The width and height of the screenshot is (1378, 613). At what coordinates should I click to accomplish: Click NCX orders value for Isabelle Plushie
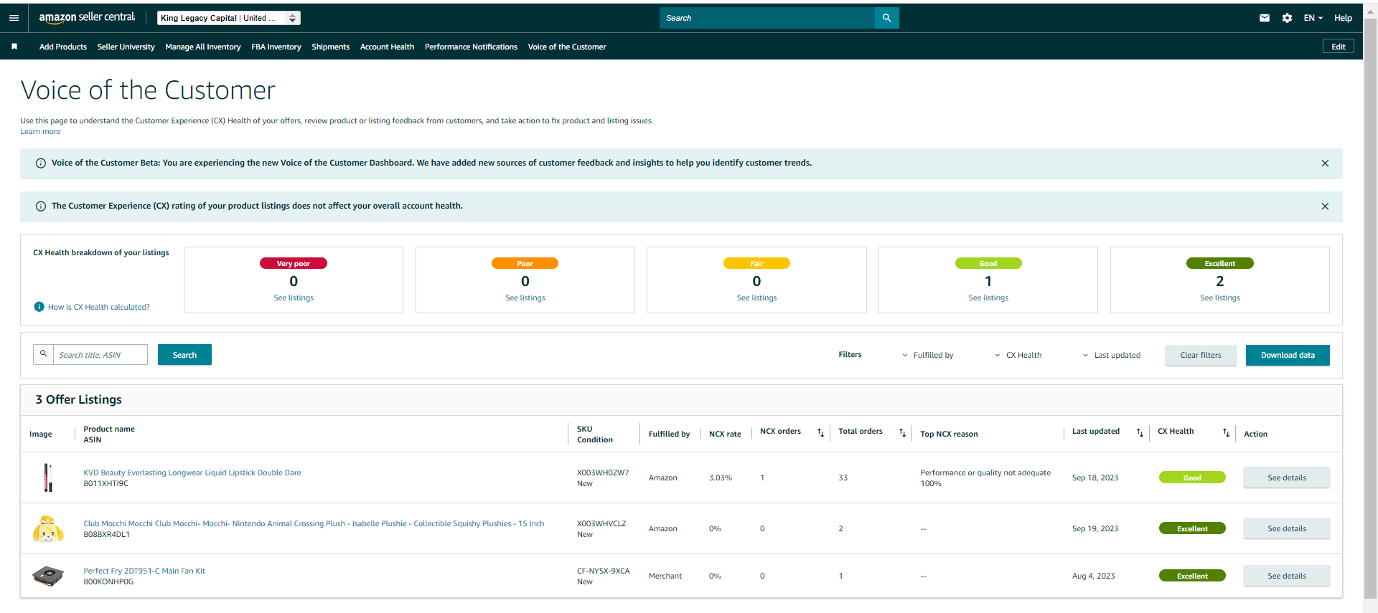pos(762,528)
